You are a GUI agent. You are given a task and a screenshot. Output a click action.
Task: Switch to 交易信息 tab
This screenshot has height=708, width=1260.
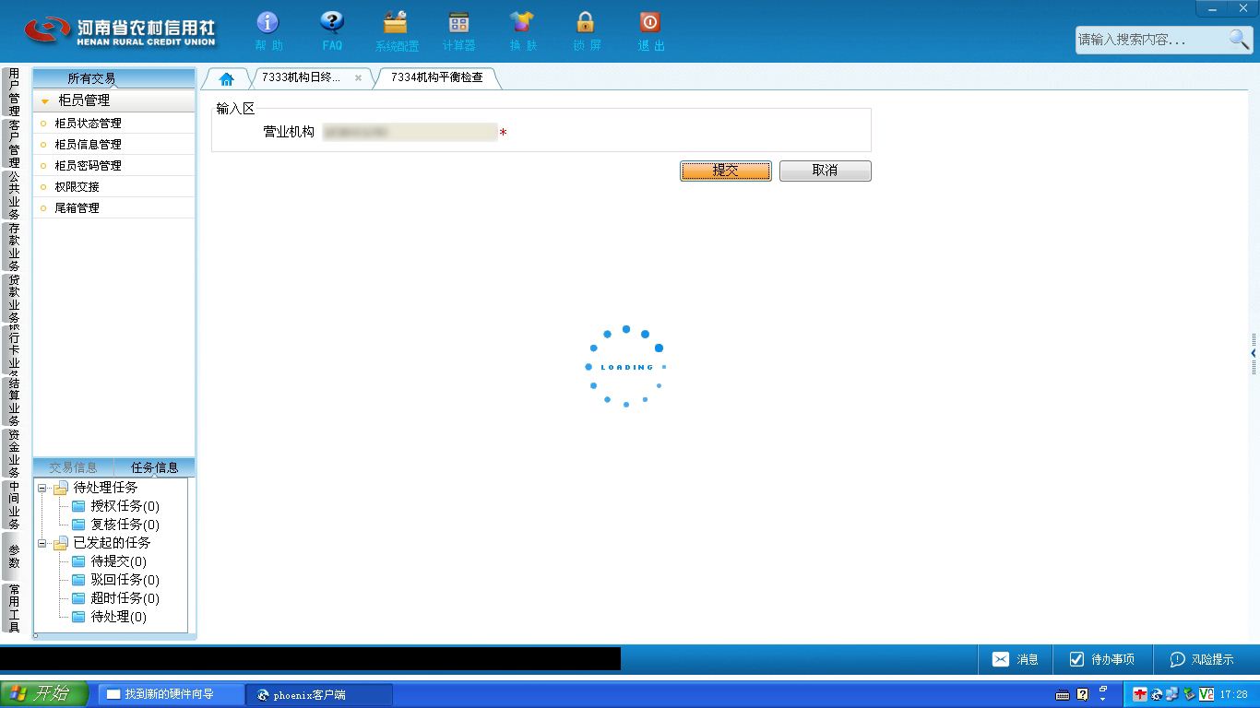73,467
